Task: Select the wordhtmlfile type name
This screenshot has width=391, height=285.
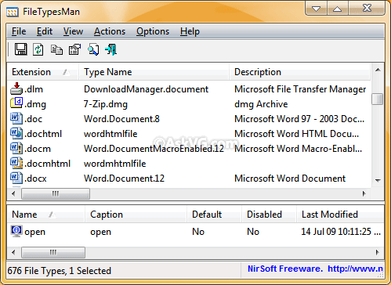Action: (x=110, y=134)
